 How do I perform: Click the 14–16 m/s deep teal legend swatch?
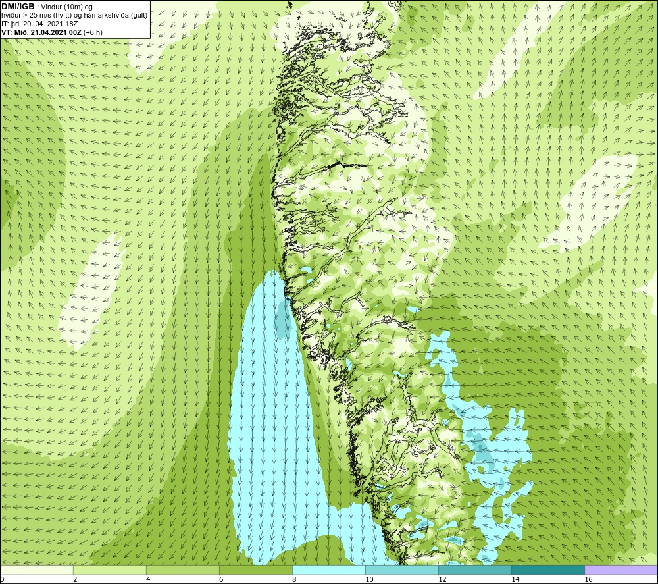tap(548, 570)
